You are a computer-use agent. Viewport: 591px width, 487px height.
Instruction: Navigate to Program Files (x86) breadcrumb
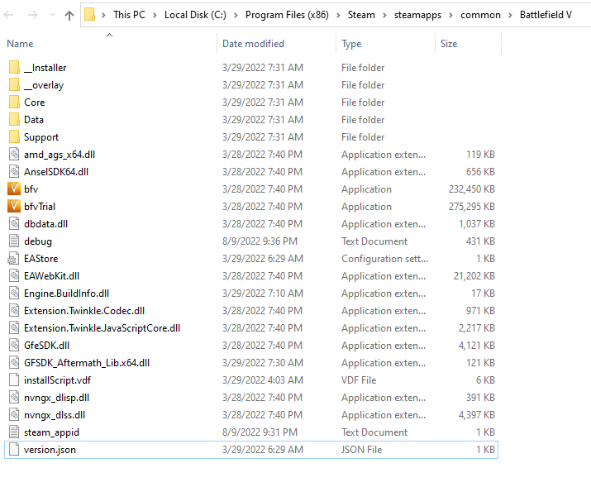pos(287,15)
